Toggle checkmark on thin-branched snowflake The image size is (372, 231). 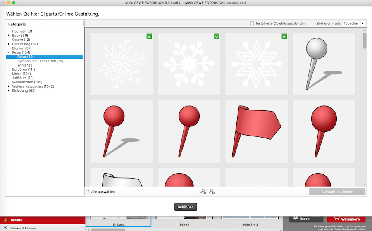click(149, 36)
